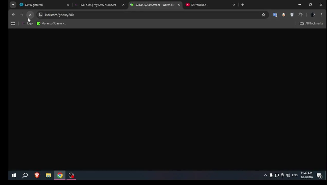Open the logo bookmark
This screenshot has height=185, width=327.
[x=27, y=23]
